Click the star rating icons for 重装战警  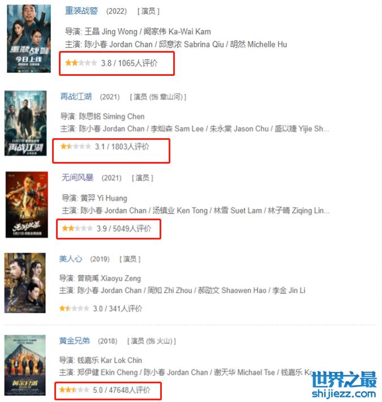pos(81,63)
